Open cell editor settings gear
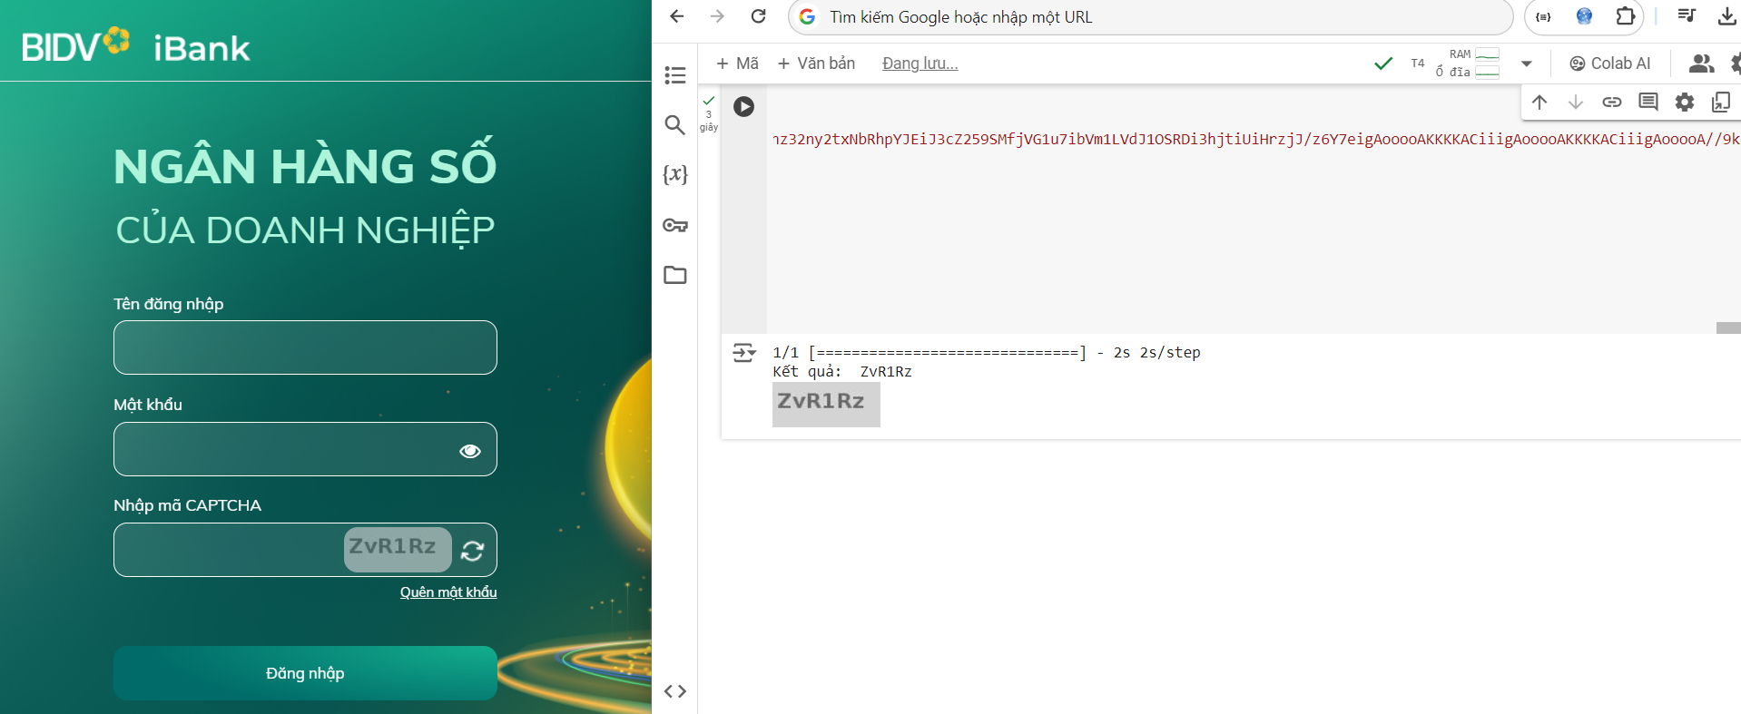Viewport: 1741px width, 714px height. (x=1685, y=102)
